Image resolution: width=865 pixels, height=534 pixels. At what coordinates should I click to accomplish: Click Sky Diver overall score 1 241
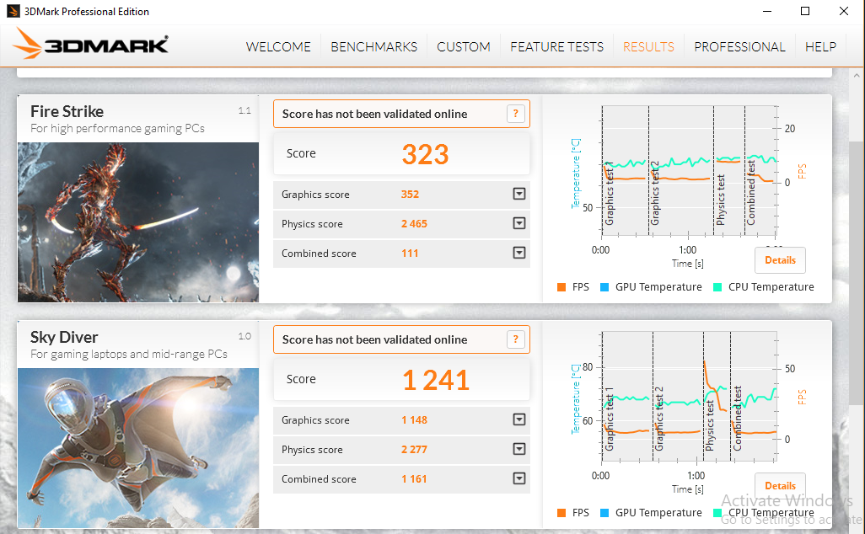click(436, 380)
